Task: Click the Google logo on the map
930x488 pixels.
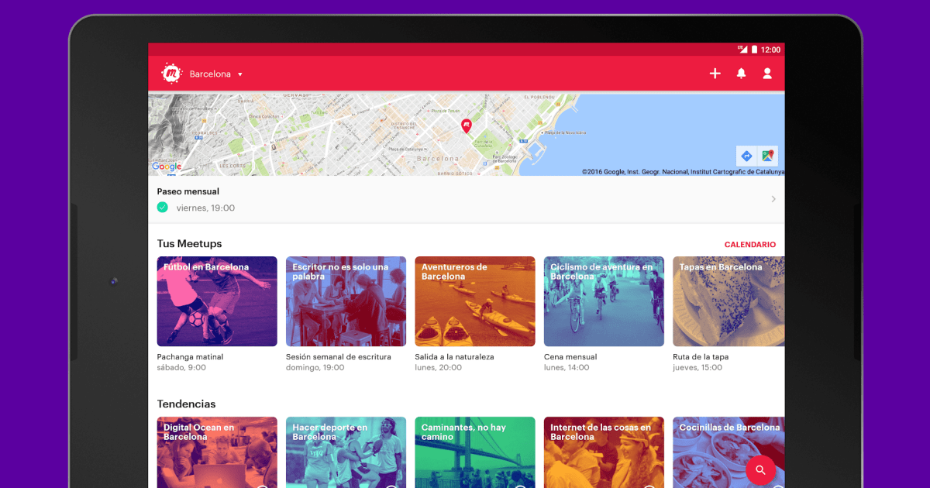Action: pos(167,167)
